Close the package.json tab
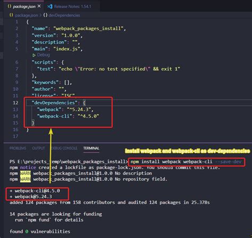 39,6
